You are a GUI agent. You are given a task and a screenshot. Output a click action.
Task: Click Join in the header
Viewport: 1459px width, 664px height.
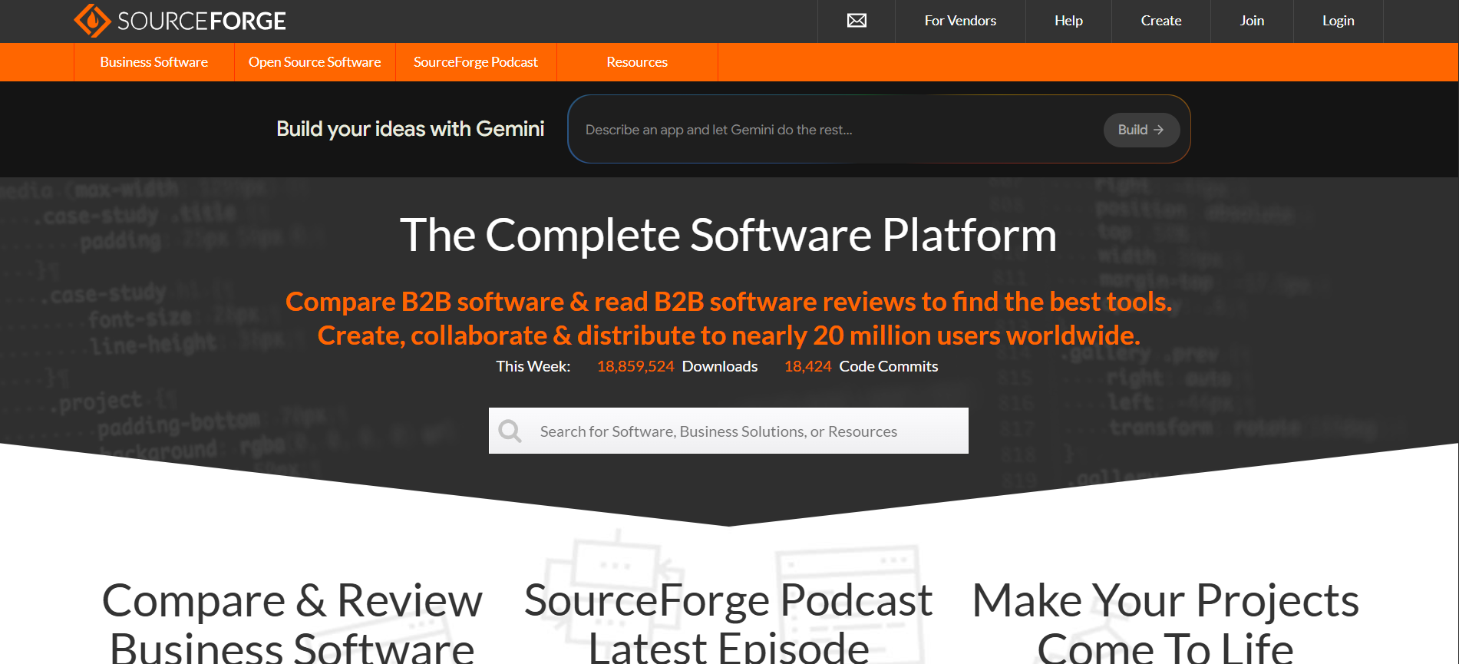point(1252,21)
